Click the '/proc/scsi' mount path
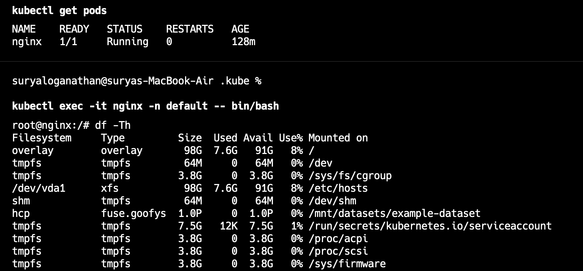The height and width of the screenshot is (271, 583). [x=338, y=251]
